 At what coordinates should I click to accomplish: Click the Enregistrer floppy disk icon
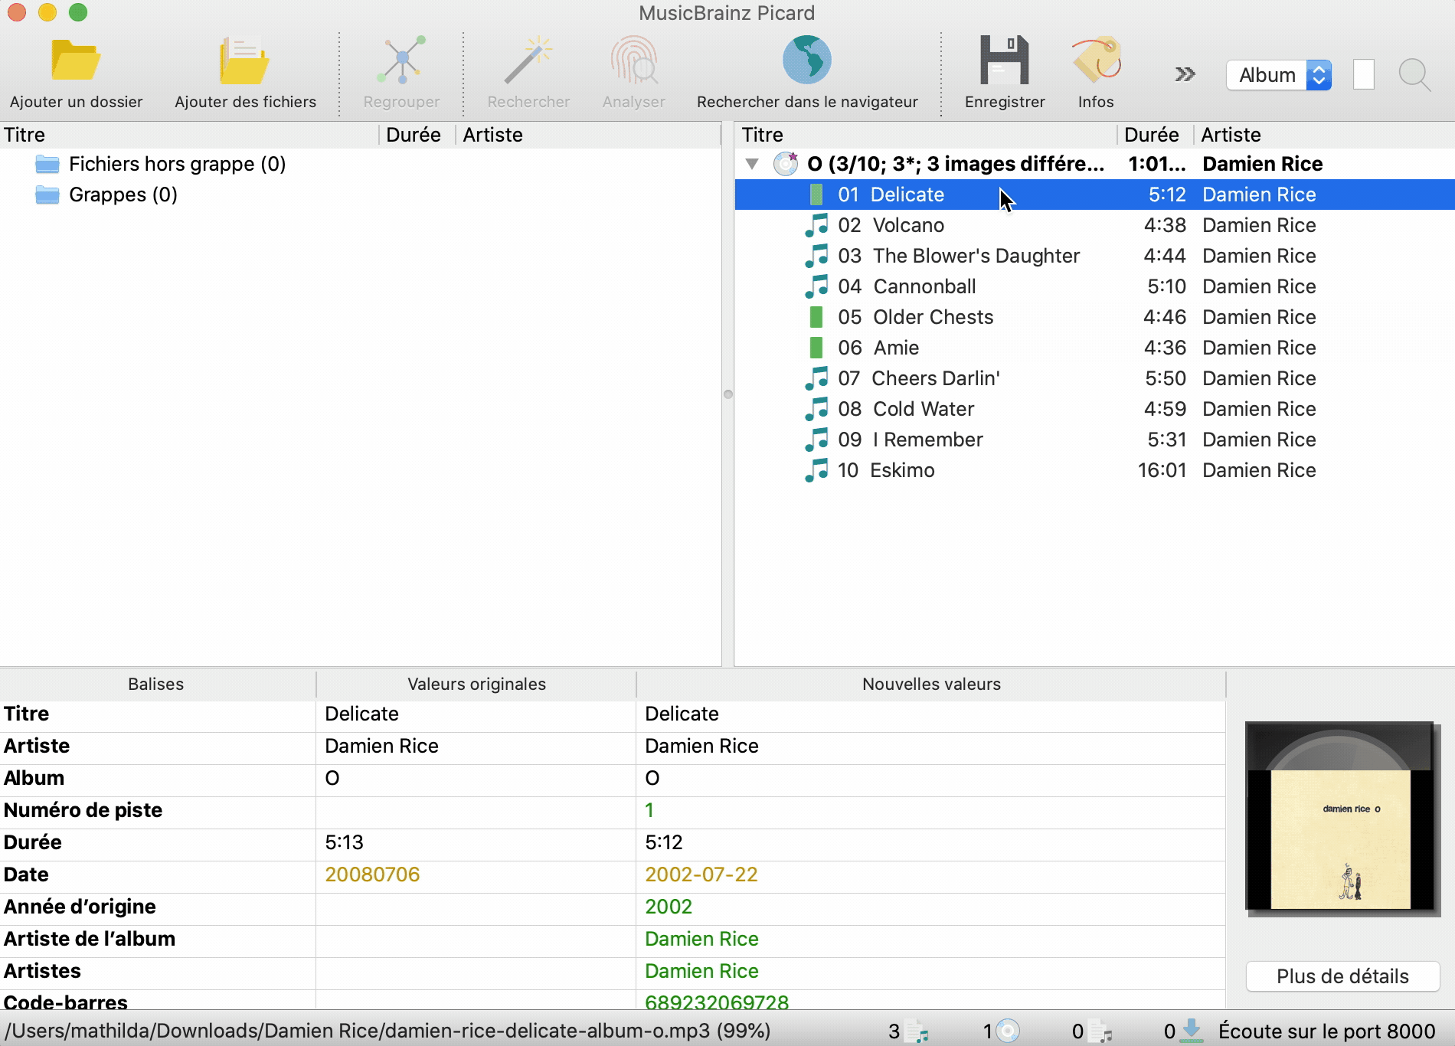click(1004, 60)
